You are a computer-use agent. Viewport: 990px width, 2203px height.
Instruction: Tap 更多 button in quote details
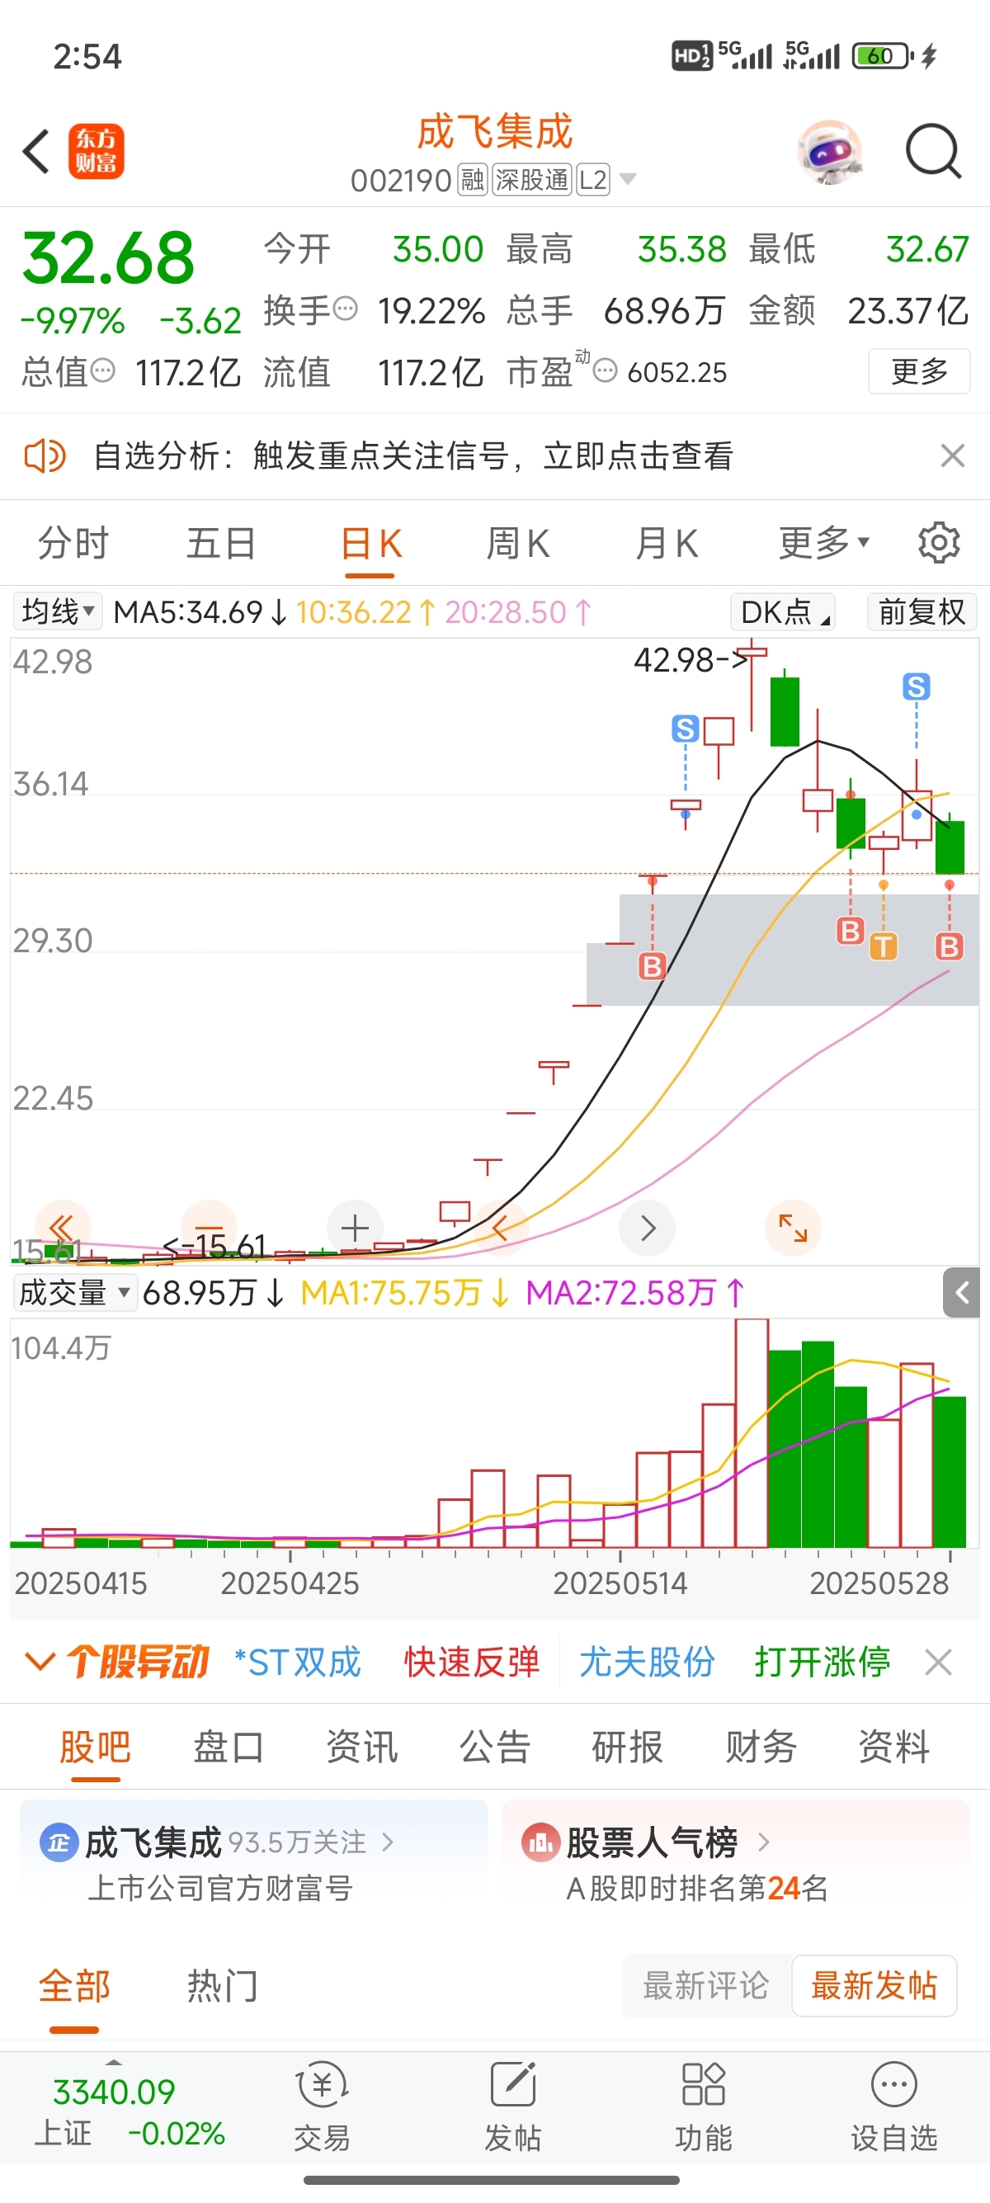tap(919, 371)
